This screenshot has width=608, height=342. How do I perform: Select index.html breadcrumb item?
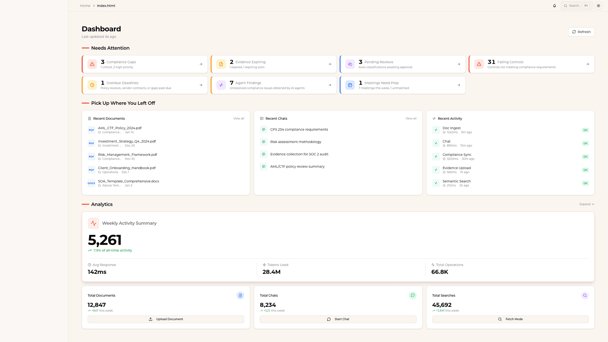click(106, 6)
